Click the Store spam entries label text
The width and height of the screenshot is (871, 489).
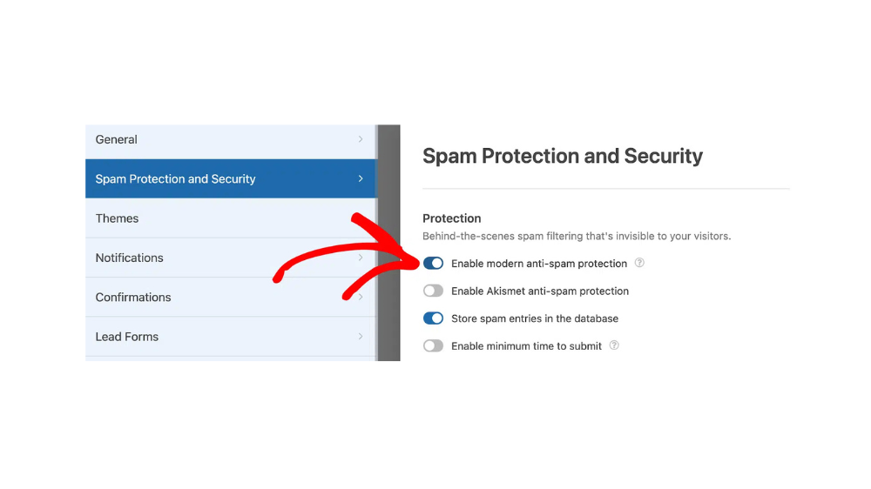[535, 318]
